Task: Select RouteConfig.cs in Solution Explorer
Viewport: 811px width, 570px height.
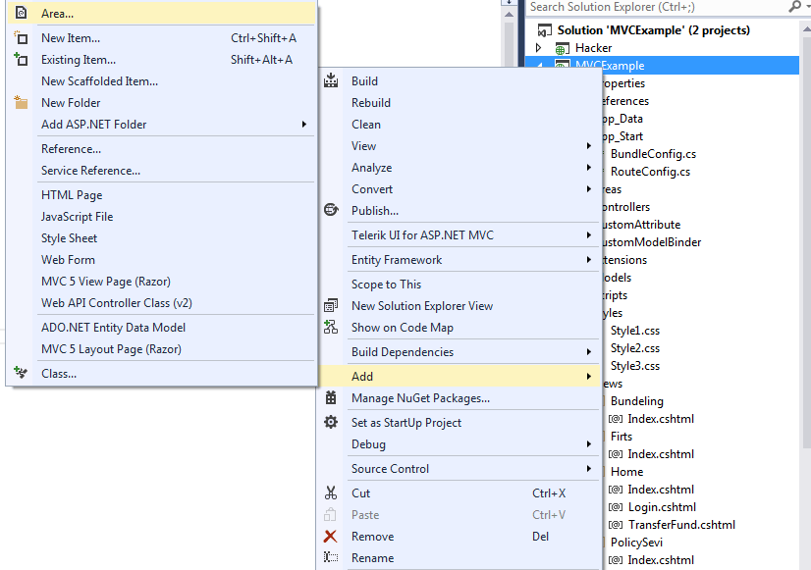Action: (650, 172)
